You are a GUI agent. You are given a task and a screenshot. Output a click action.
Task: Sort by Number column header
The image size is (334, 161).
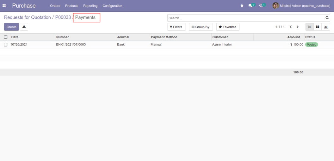tap(86, 37)
